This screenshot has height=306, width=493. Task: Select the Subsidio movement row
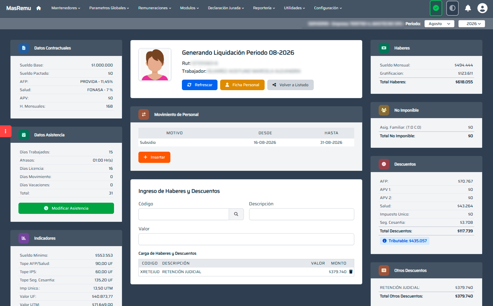246,142
